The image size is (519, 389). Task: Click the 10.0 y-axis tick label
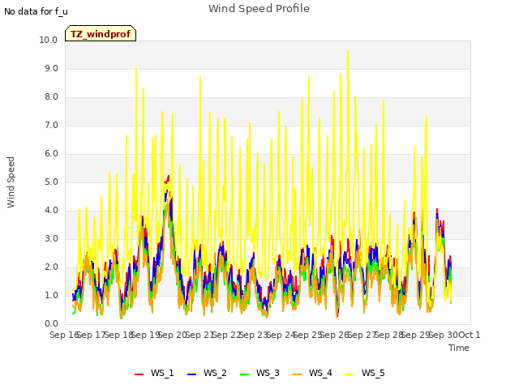point(49,40)
